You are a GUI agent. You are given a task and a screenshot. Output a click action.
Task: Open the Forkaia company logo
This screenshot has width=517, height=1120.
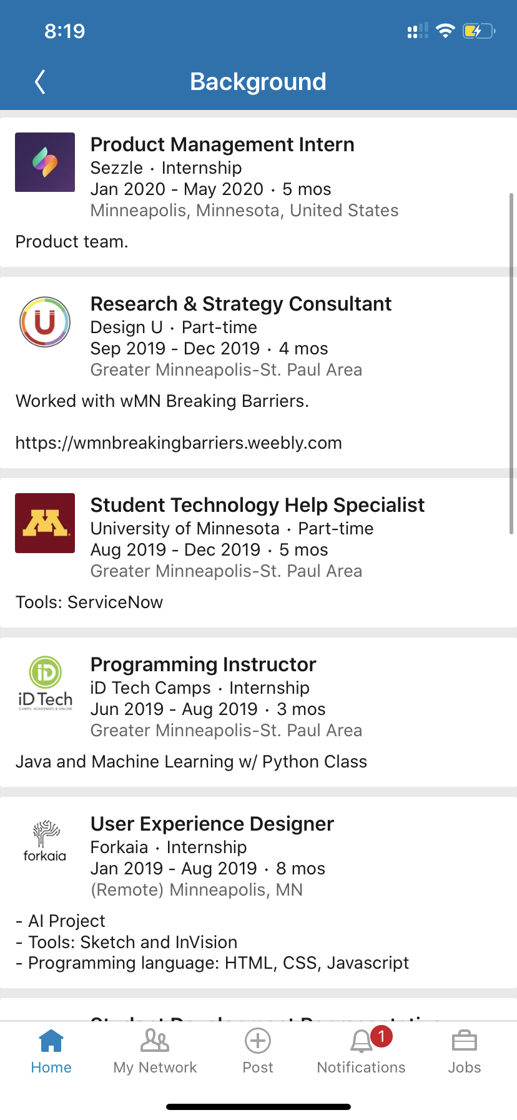coord(45,841)
